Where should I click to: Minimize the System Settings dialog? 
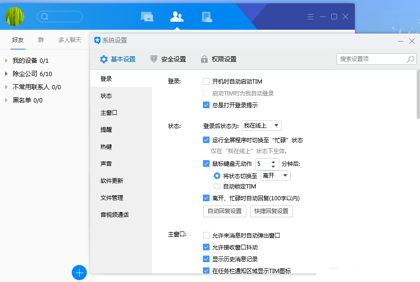pos(401,41)
